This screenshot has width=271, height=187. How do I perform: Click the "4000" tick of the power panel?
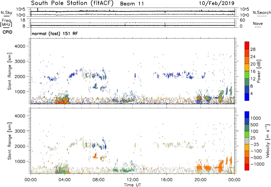(x=20, y=46)
